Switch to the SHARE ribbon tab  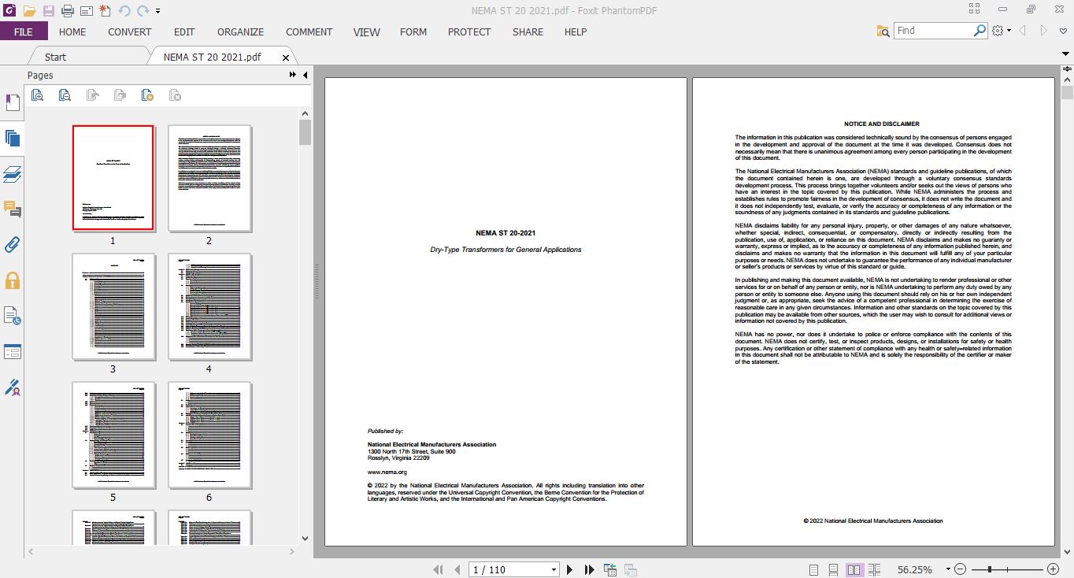[528, 31]
